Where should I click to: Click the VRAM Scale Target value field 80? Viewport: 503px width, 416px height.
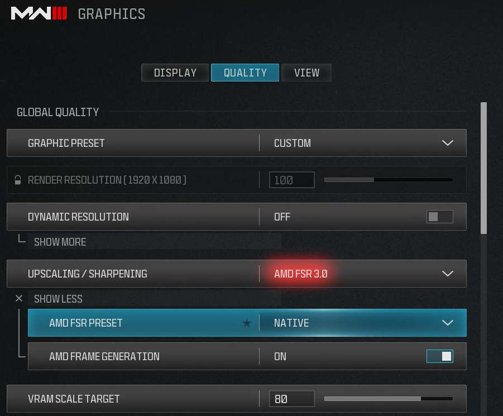pyautogui.click(x=291, y=399)
